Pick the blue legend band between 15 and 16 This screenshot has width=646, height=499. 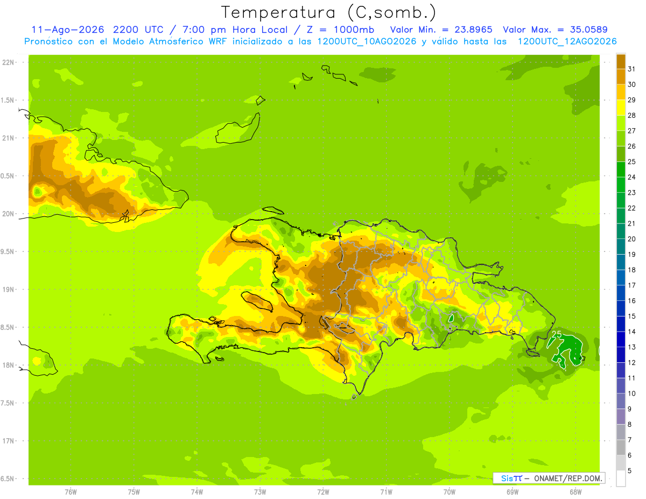point(621,308)
